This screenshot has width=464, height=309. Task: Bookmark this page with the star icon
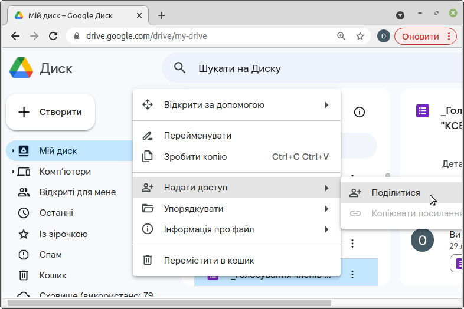pyautogui.click(x=360, y=37)
